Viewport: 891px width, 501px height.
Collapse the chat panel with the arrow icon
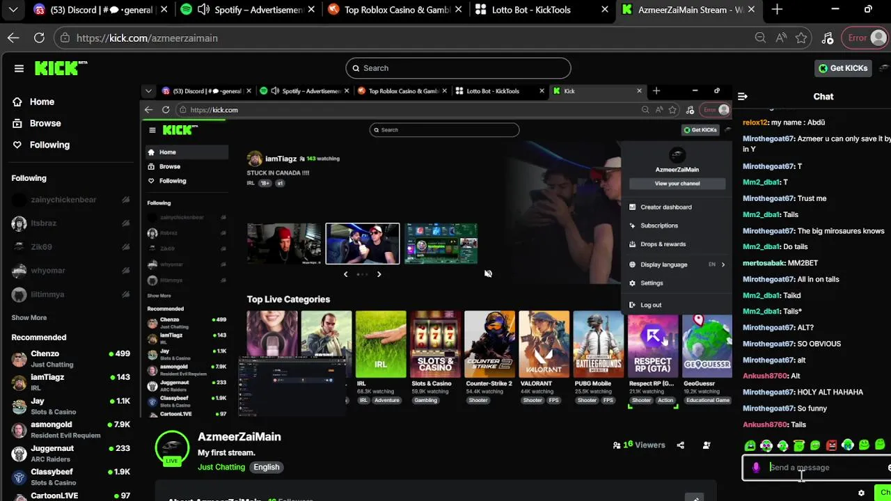click(x=742, y=97)
